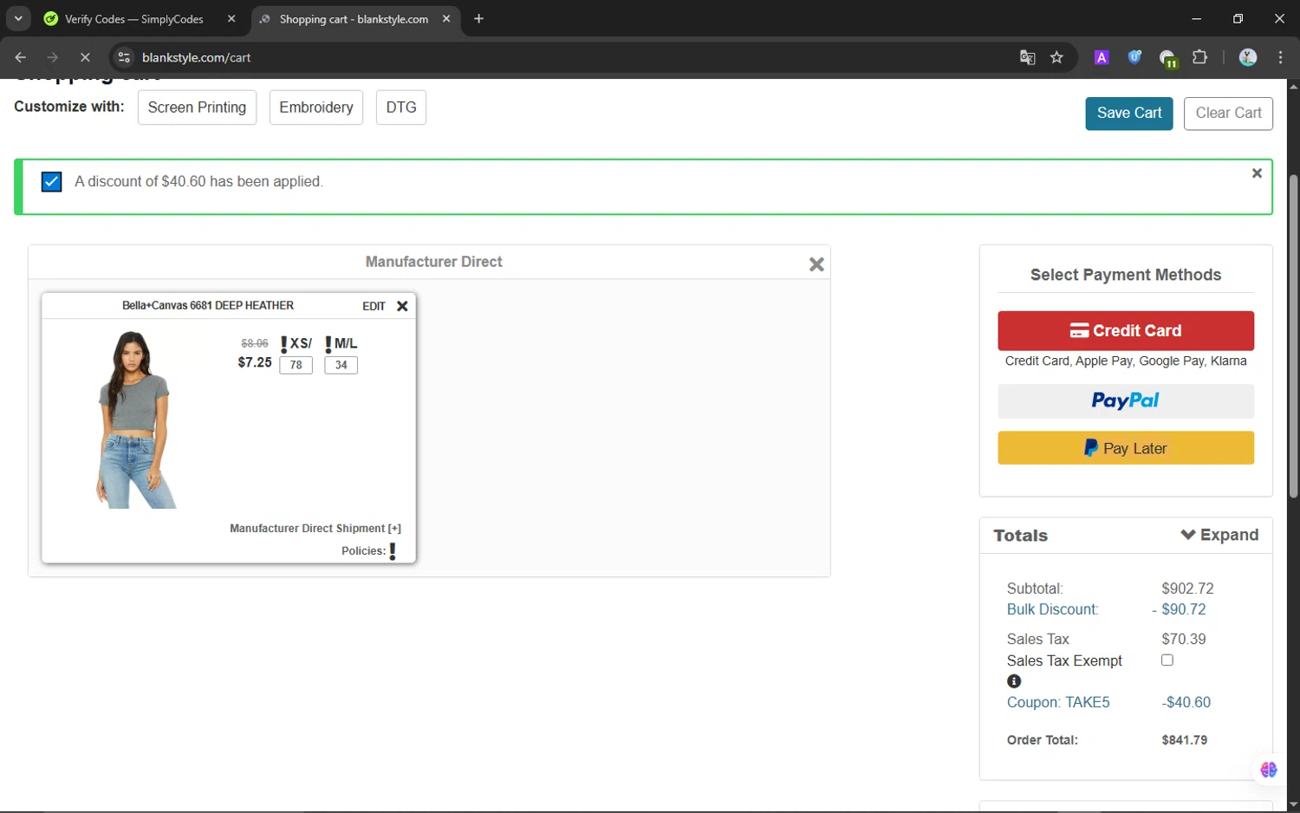
Task: Pay with PayPal button
Action: pyautogui.click(x=1126, y=400)
